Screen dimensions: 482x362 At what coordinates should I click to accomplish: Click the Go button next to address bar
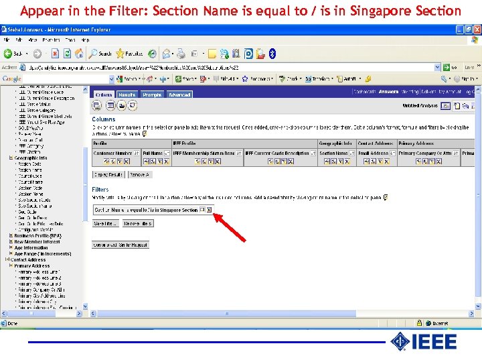click(x=451, y=67)
